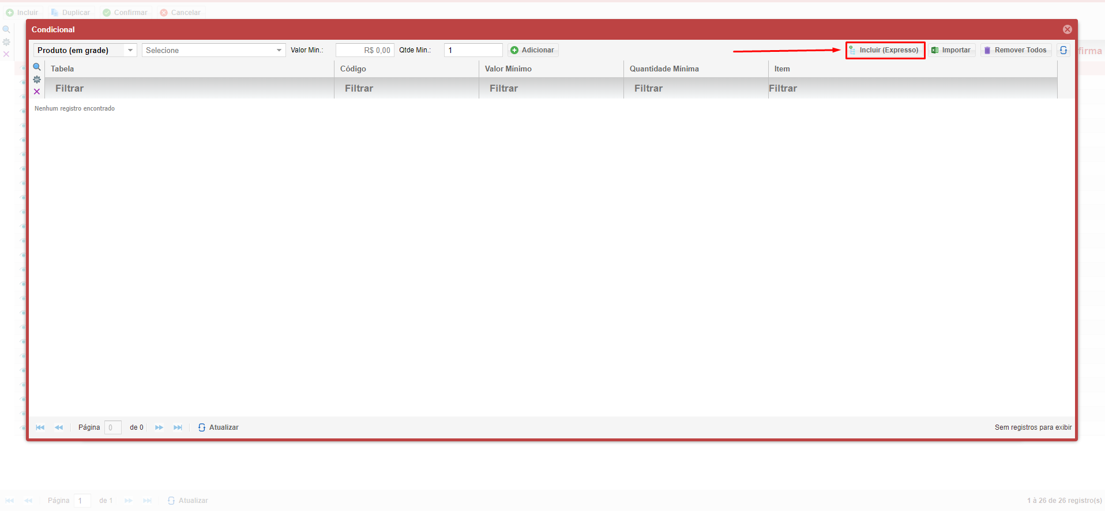Click Atualizar in the Condicional footer
Screen dimensions: 1105x511
click(x=219, y=427)
